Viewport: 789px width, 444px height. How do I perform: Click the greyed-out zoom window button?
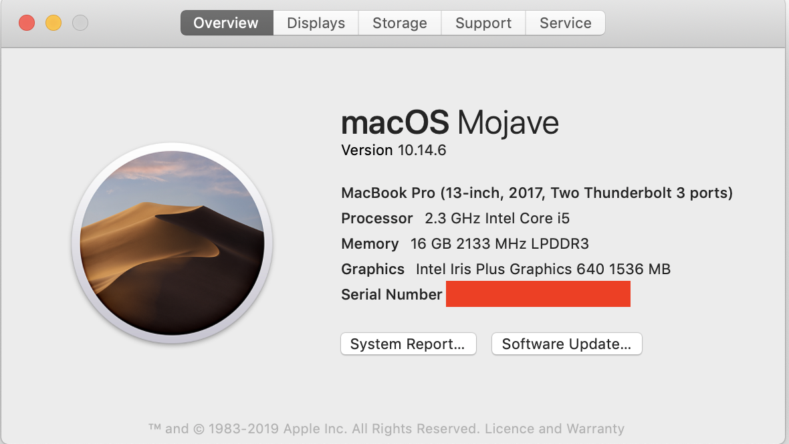coord(80,23)
